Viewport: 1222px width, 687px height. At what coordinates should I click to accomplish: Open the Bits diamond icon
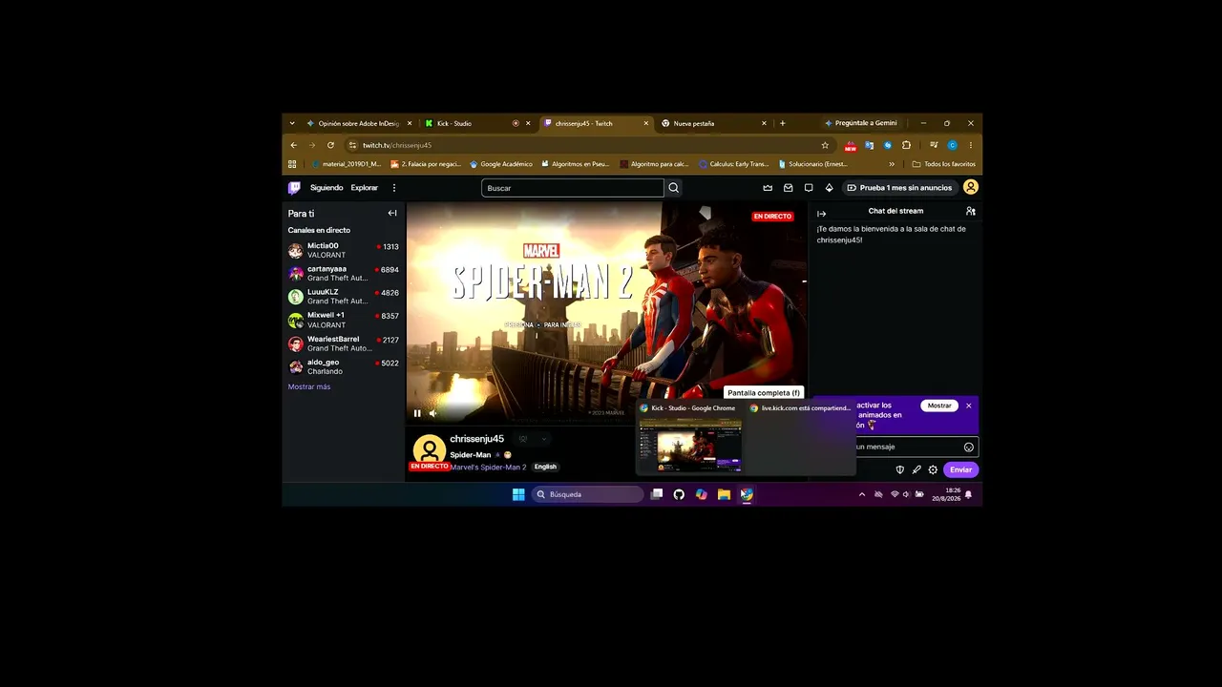click(829, 188)
